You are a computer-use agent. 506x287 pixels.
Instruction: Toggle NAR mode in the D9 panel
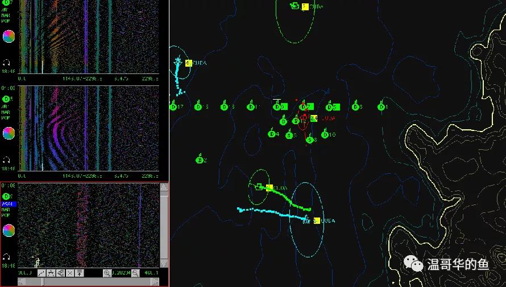click(x=6, y=210)
